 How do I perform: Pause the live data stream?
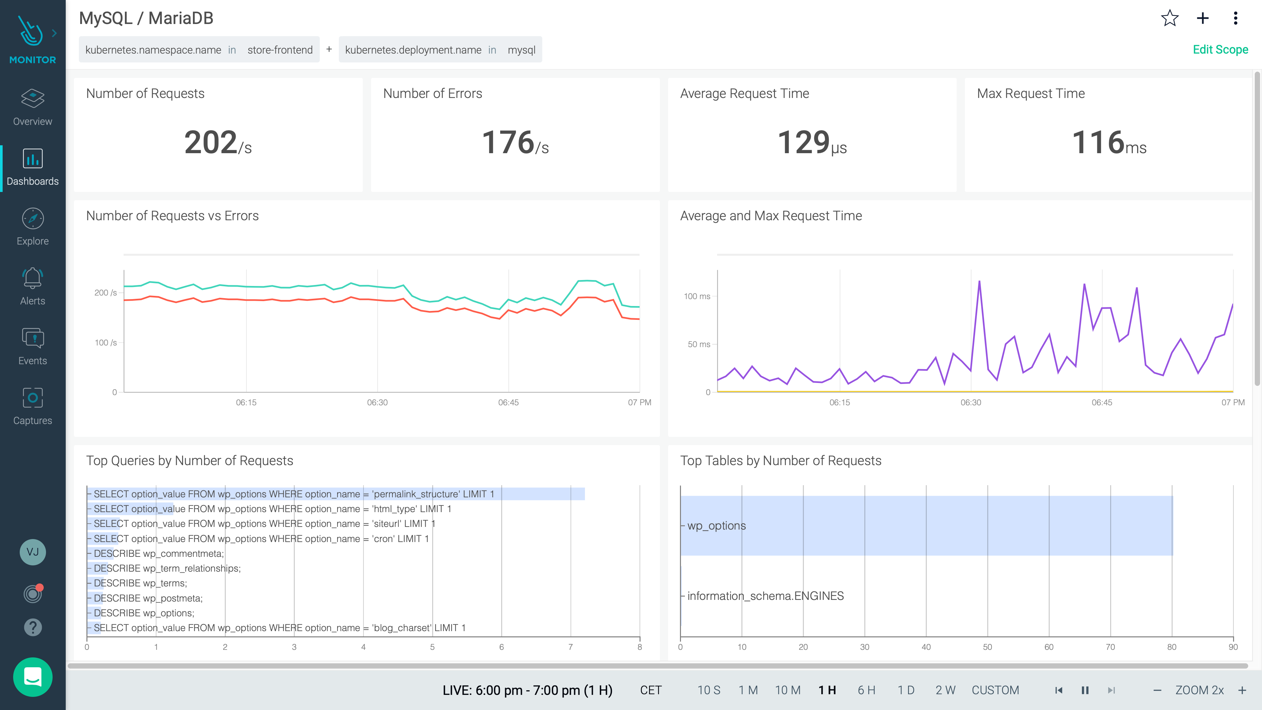(1085, 690)
